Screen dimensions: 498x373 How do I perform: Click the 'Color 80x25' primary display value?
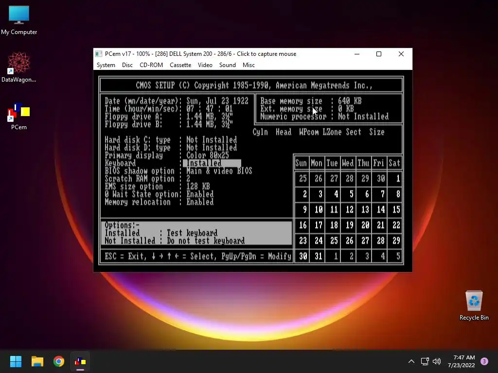point(207,155)
